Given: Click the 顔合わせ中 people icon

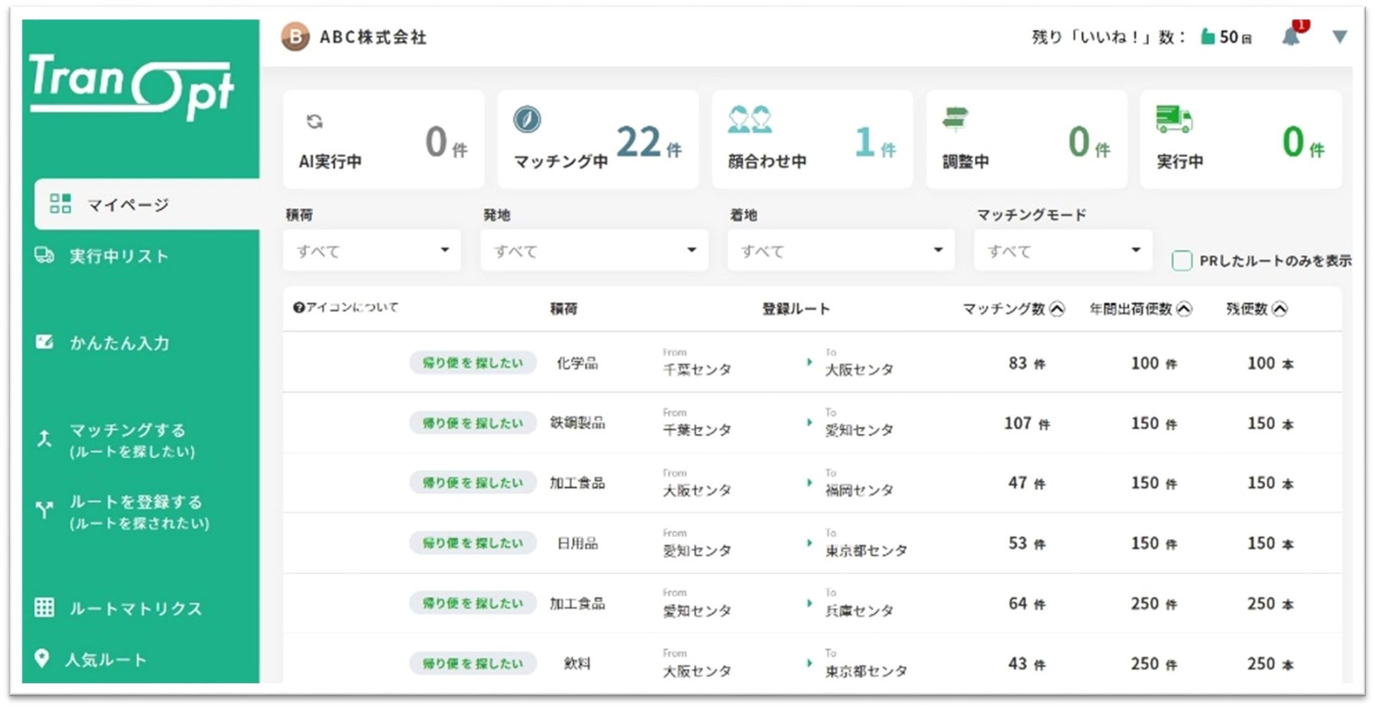Looking at the screenshot, I should 750,120.
